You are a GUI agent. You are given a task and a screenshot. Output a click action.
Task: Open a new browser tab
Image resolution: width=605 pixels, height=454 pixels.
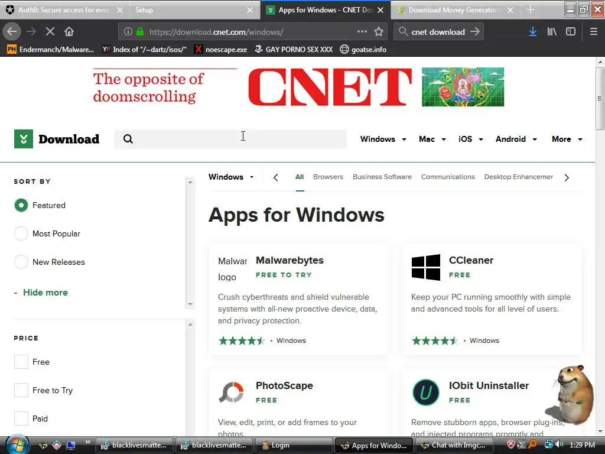(x=531, y=9)
